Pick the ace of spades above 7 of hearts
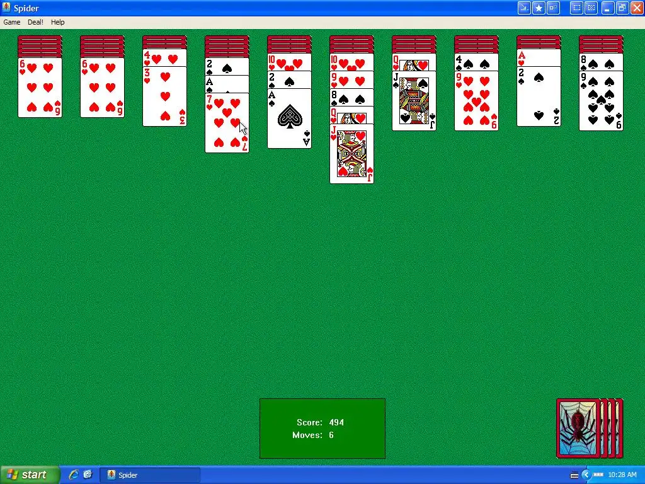The width and height of the screenshot is (645, 484). (x=227, y=84)
